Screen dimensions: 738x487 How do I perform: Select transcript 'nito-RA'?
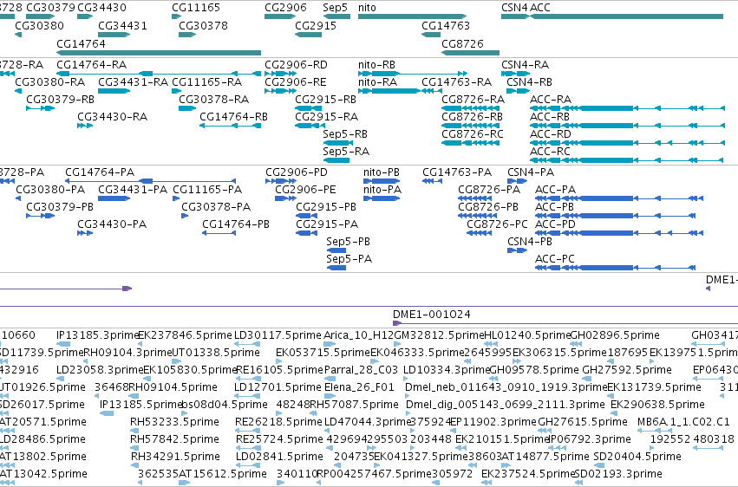pos(377,81)
